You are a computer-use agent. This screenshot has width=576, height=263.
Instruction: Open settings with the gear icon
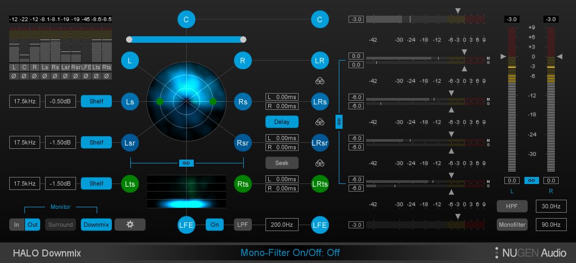click(x=130, y=225)
